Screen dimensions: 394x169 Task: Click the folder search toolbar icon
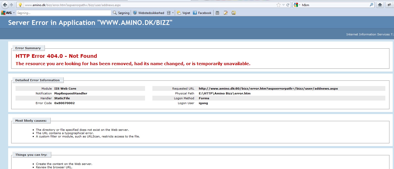233,13
